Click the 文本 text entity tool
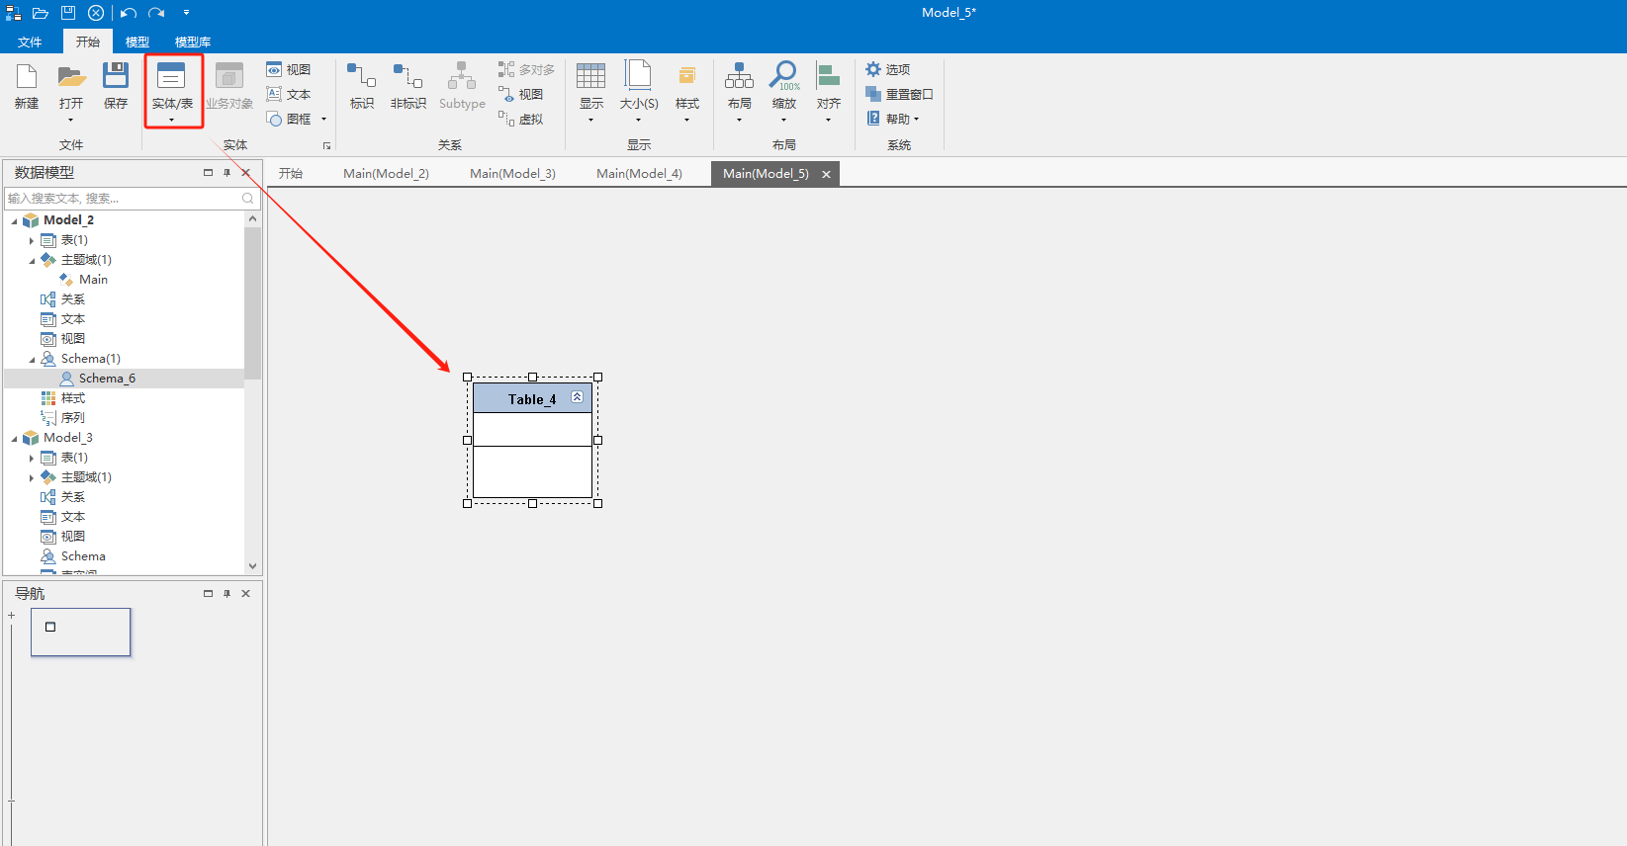 tap(289, 94)
